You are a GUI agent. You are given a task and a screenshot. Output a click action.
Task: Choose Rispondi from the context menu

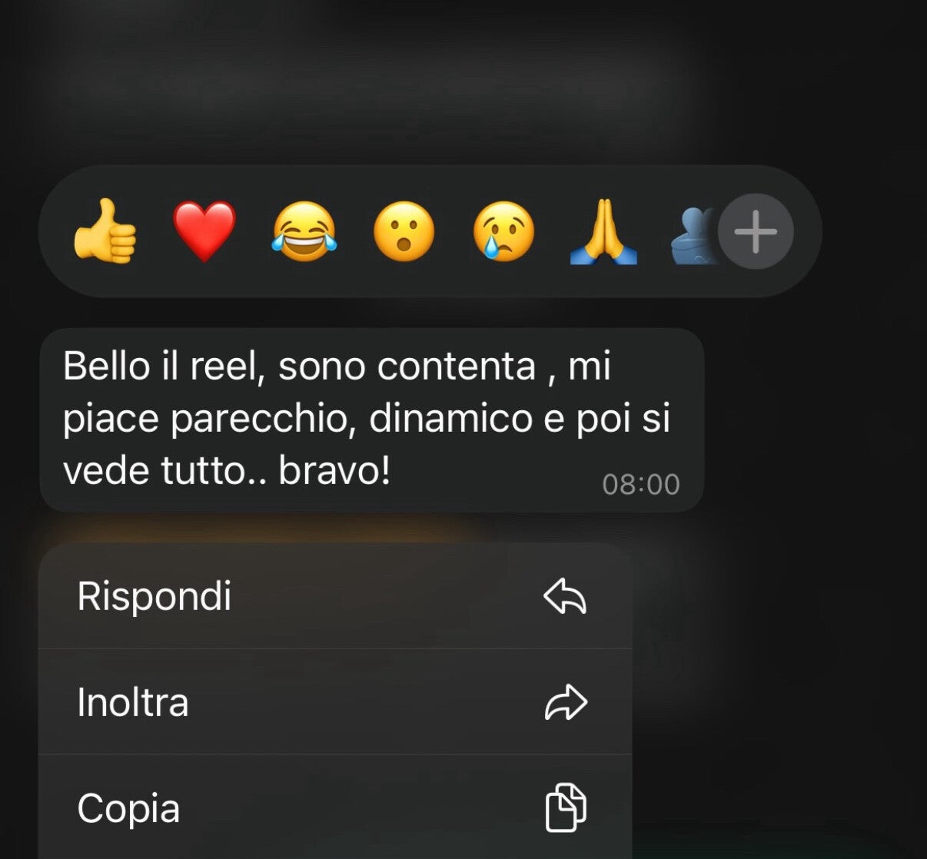335,596
